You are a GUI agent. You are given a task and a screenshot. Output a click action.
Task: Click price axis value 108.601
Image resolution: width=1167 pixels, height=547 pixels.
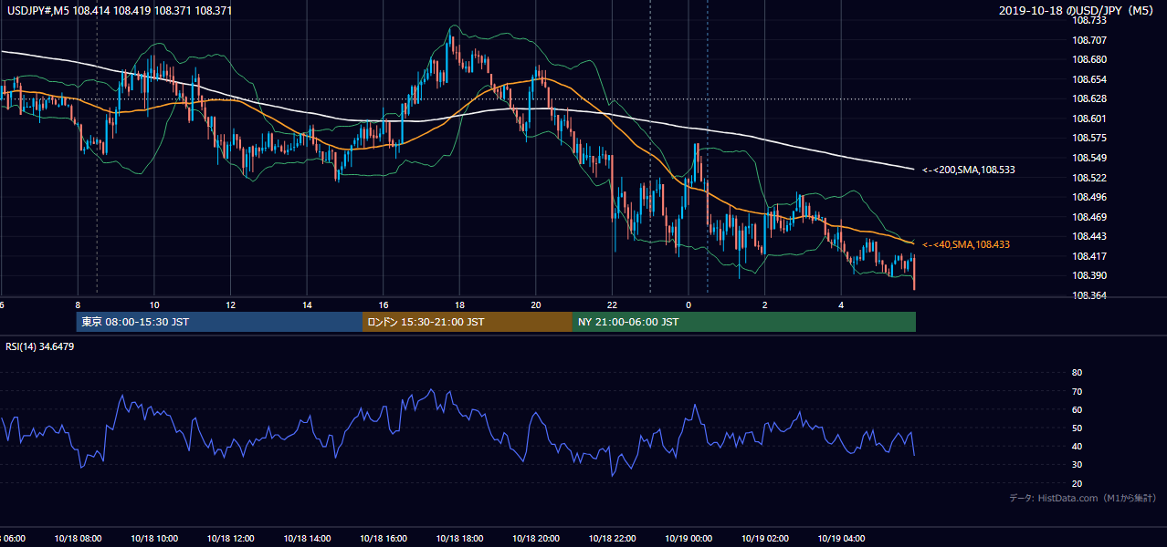pyautogui.click(x=1089, y=119)
